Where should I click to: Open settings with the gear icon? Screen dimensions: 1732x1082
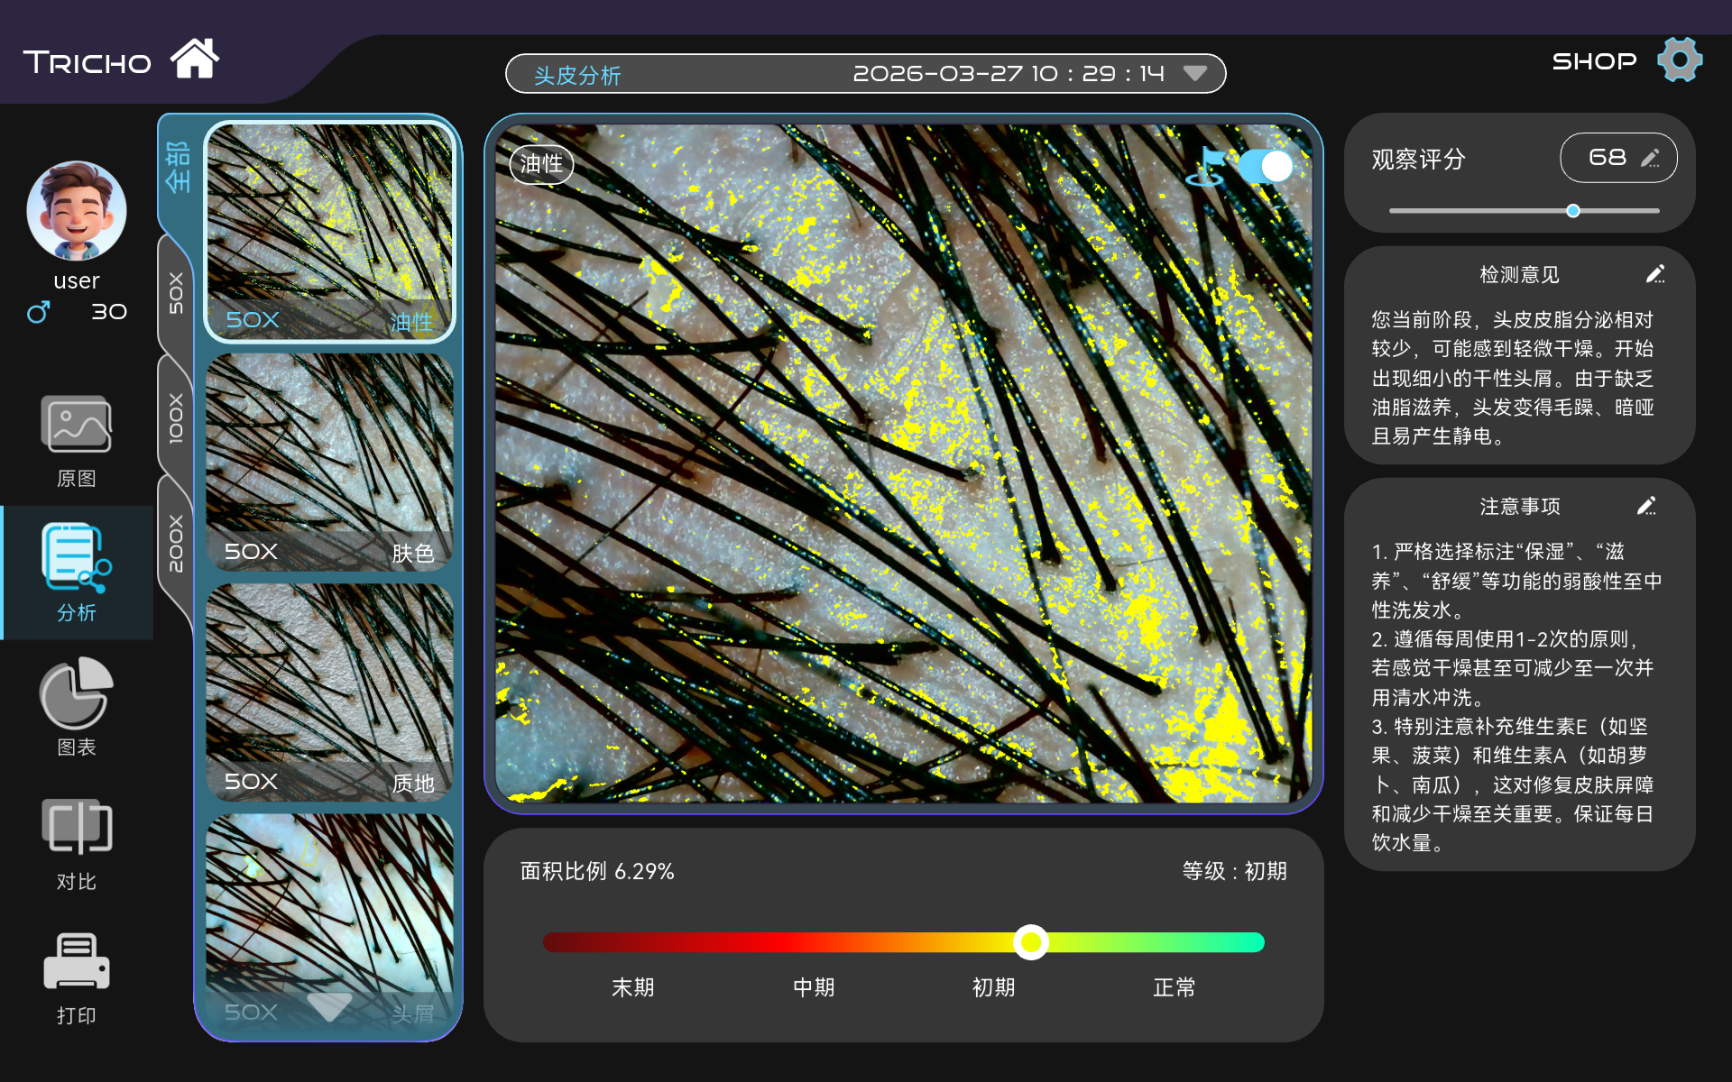(1679, 60)
